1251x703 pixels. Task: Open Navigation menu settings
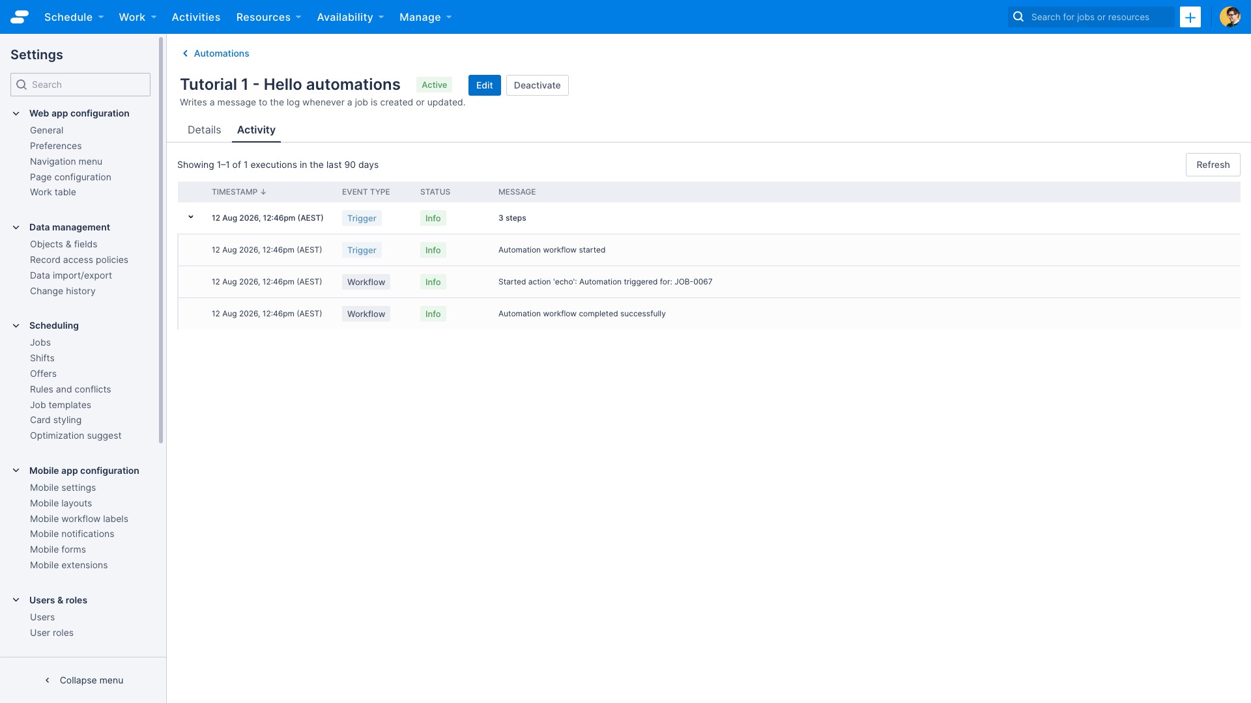point(66,161)
